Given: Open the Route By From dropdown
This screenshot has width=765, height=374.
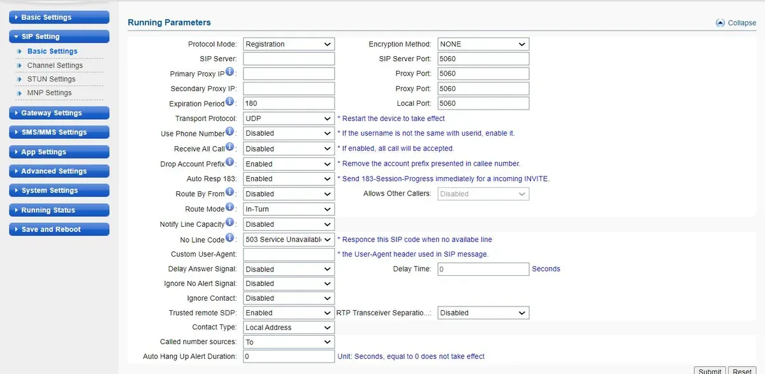Looking at the screenshot, I should coord(289,194).
